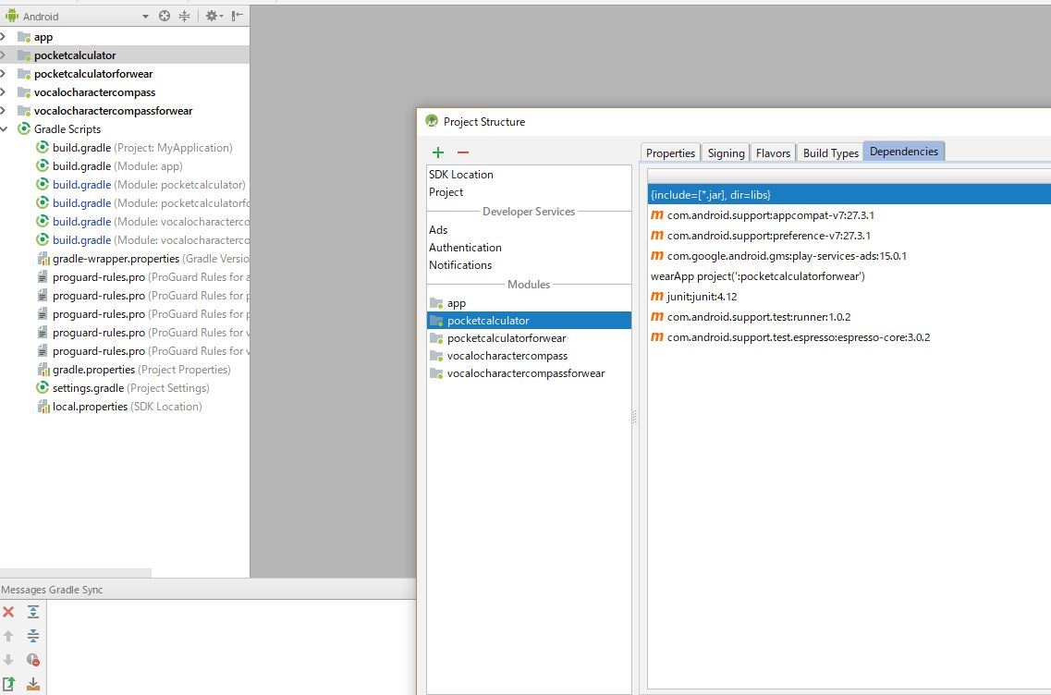Open settings.gradle in Gradle Scripts
1051x695 pixels.
pos(82,388)
